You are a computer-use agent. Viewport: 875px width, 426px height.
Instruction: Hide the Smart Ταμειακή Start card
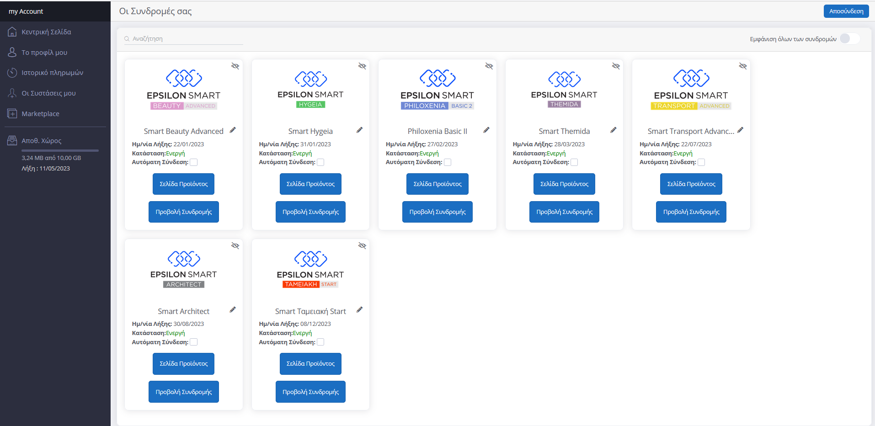(x=362, y=246)
